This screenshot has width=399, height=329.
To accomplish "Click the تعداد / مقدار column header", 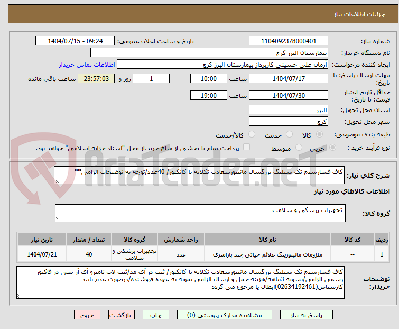I will [89, 240].
